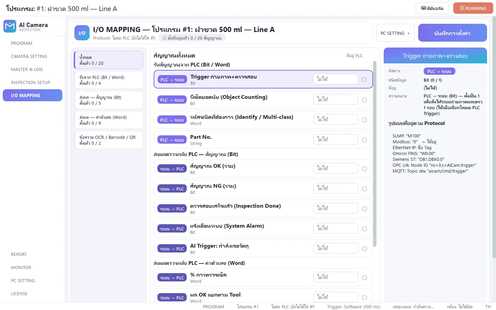This screenshot has width=496, height=310.
Task: Select I/O MAPPING sidebar item
Action: point(32,95)
